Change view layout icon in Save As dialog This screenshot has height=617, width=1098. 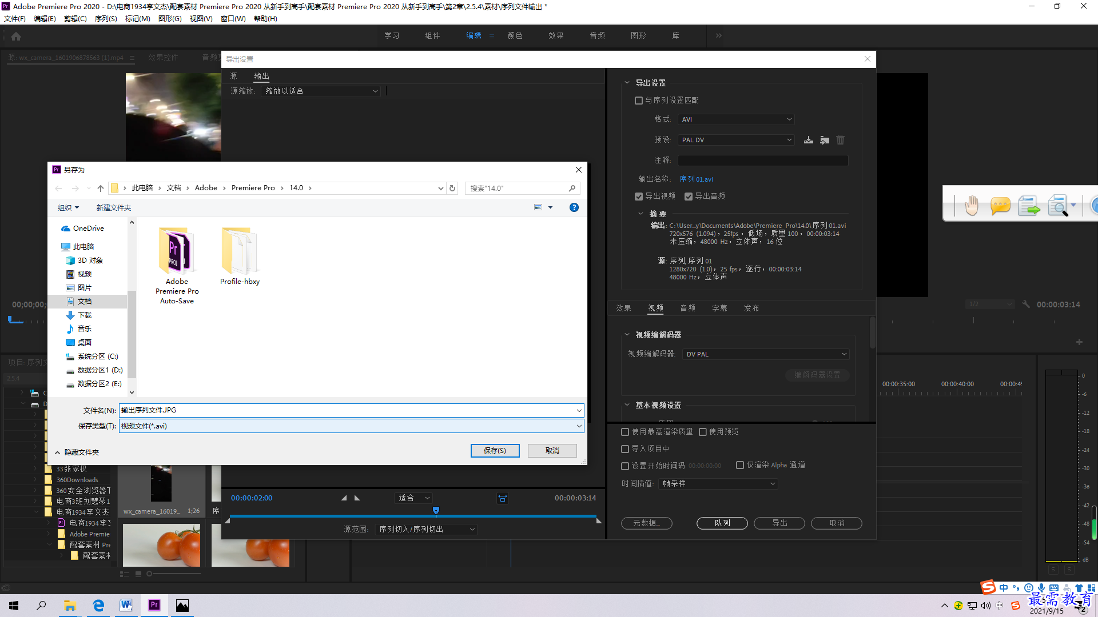[538, 207]
